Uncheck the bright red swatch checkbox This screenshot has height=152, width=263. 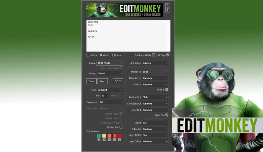click(x=115, y=140)
